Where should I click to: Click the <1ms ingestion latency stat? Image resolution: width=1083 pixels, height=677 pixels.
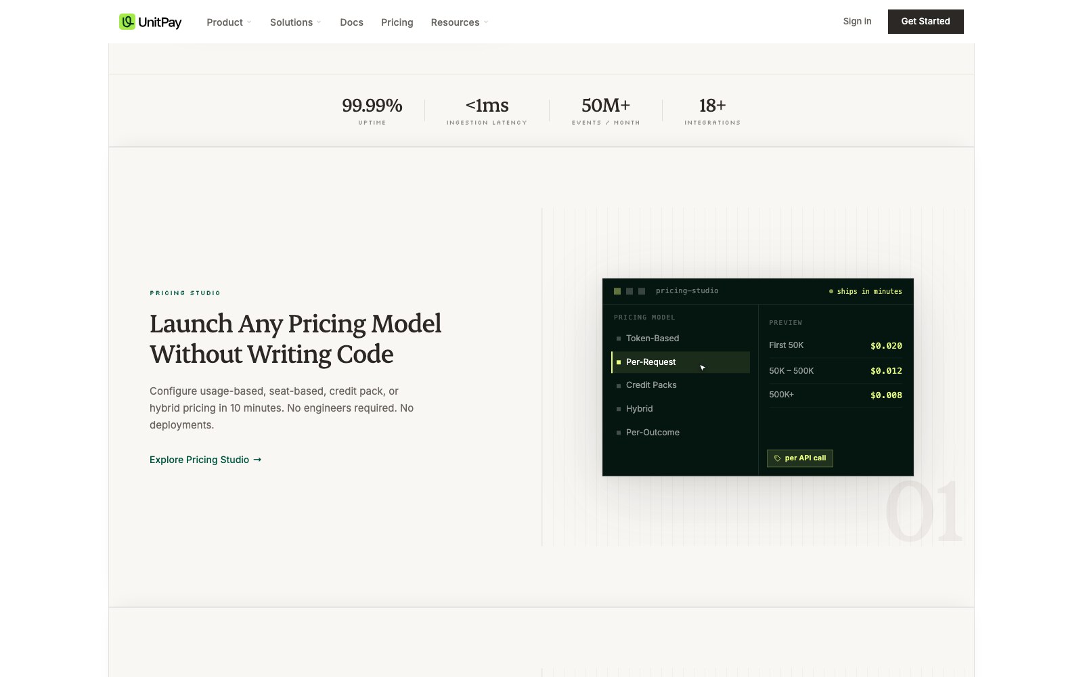487,110
